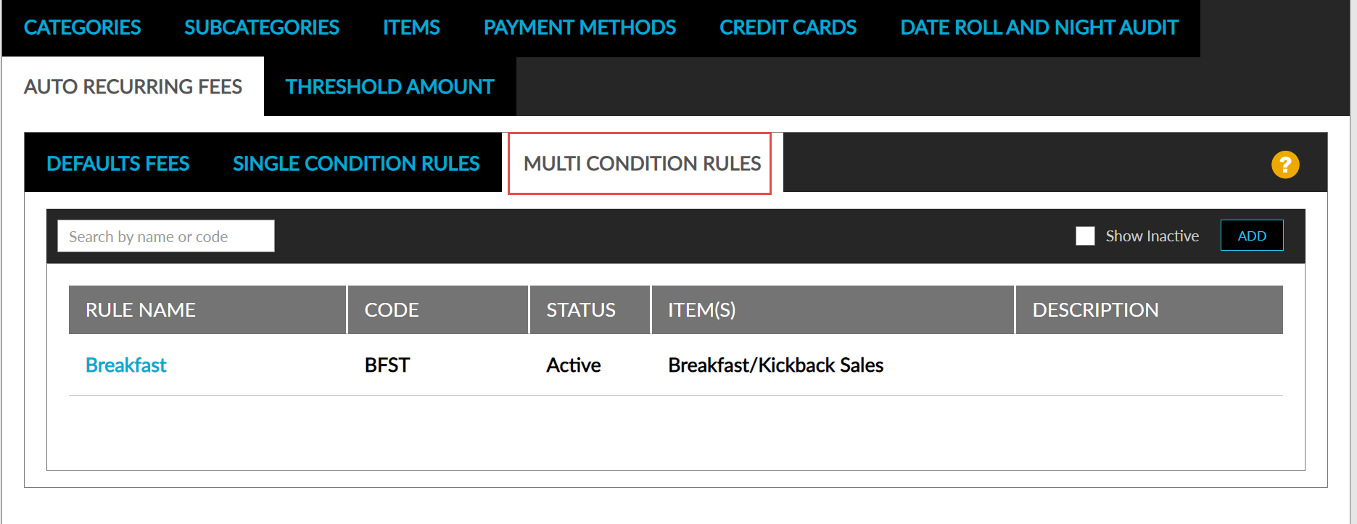
Task: Open the Subcategories tab
Action: [x=262, y=28]
